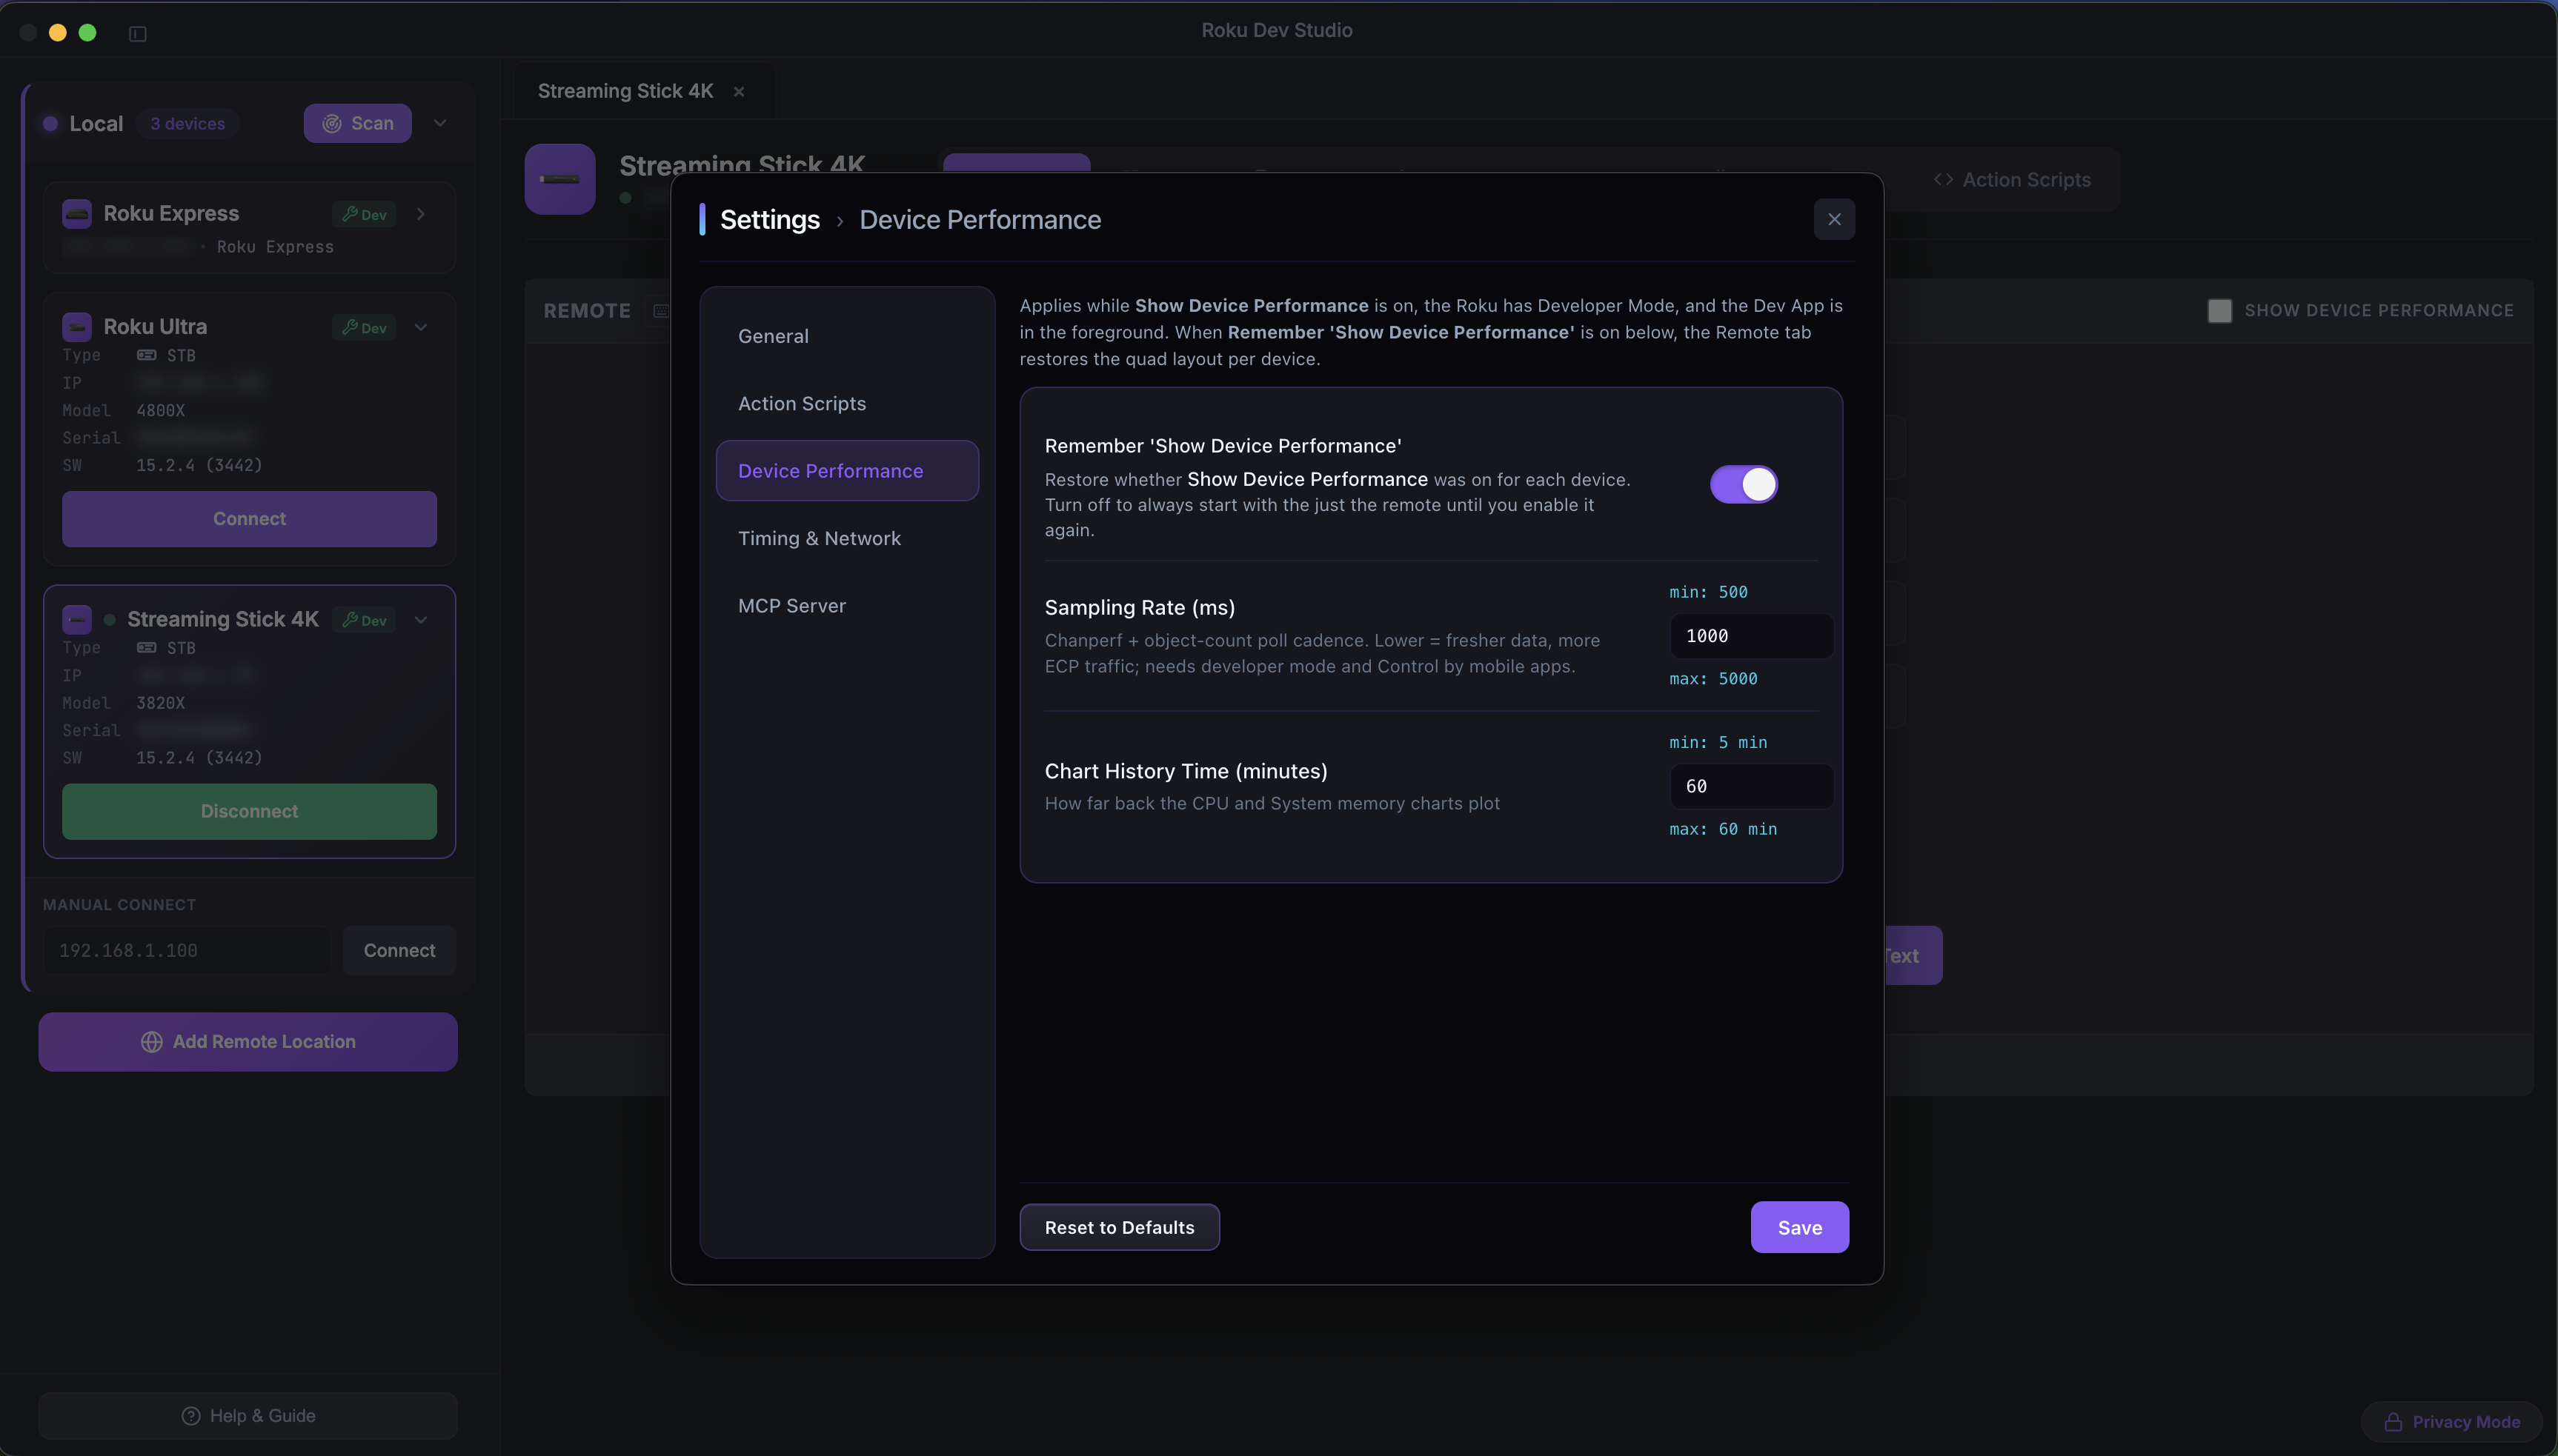Click the MANUAL CONNECT heading
2558x1456 pixels.
tap(119, 904)
